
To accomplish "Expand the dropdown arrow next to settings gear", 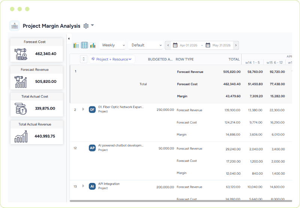I will pos(93,25).
